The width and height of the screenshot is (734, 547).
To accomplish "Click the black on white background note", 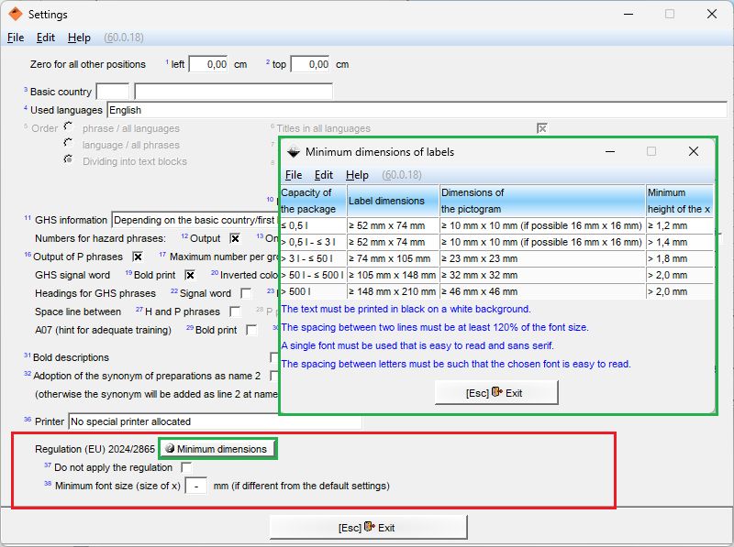I will coord(406,309).
